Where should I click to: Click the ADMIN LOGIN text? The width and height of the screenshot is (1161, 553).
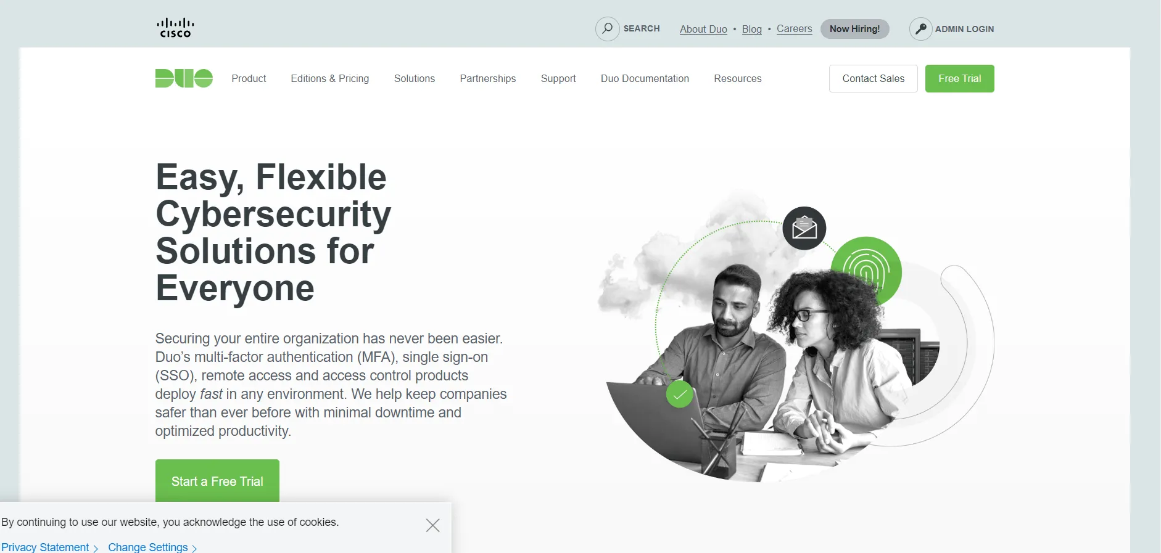(964, 29)
